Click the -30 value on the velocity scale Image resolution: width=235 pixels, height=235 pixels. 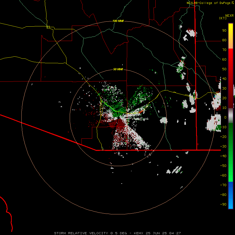pyautogui.click(x=223, y=146)
